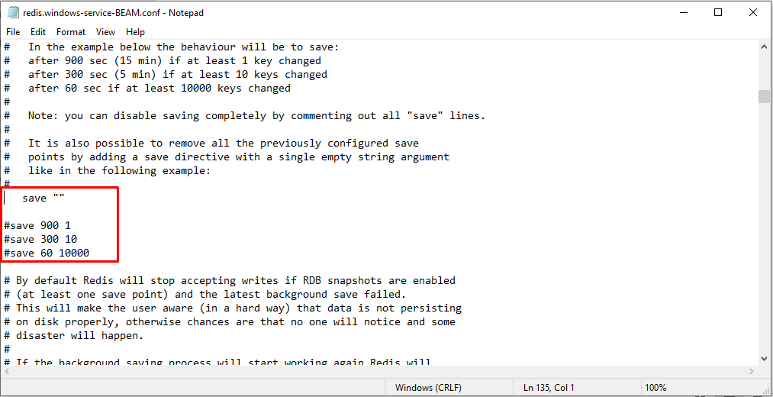Viewport: 773px width, 397px height.
Task: Click the horizontal scrollbar left arrow
Action: click(x=8, y=371)
